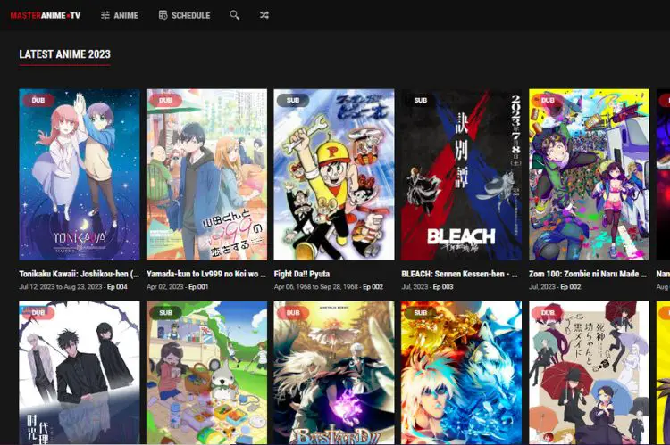
Task: Click the shuffle random anime icon
Action: 264,15
